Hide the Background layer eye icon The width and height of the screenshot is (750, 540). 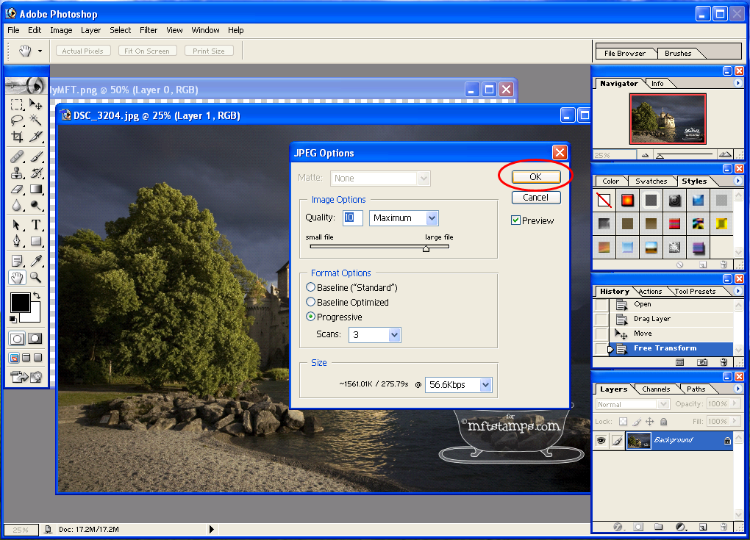(601, 440)
